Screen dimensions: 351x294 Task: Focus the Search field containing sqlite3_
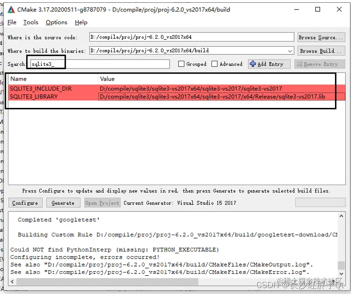pos(100,64)
